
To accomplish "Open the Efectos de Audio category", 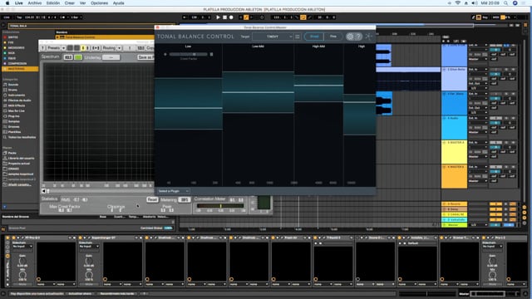I will 19,100.
